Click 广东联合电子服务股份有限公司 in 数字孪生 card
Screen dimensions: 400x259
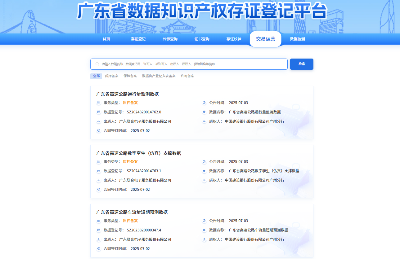(x=145, y=180)
